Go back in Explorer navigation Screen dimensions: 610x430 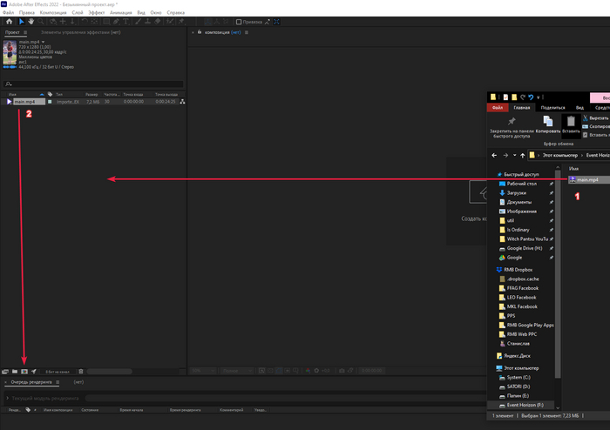coord(494,156)
